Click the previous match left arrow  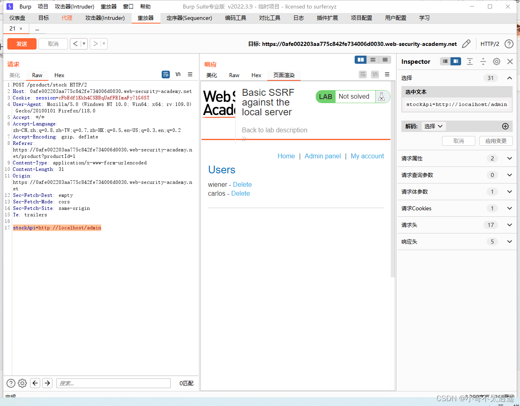(x=35, y=383)
